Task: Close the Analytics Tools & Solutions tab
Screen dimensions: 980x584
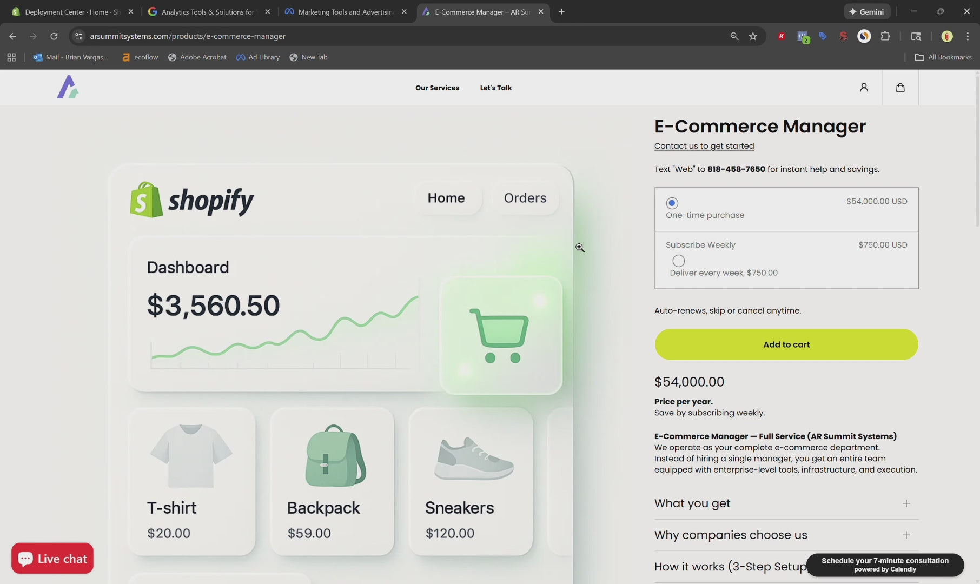Action: 267,11
